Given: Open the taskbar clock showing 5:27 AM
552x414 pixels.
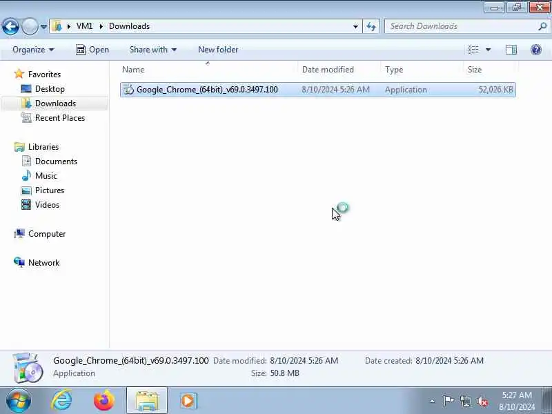Looking at the screenshot, I should click(x=516, y=401).
